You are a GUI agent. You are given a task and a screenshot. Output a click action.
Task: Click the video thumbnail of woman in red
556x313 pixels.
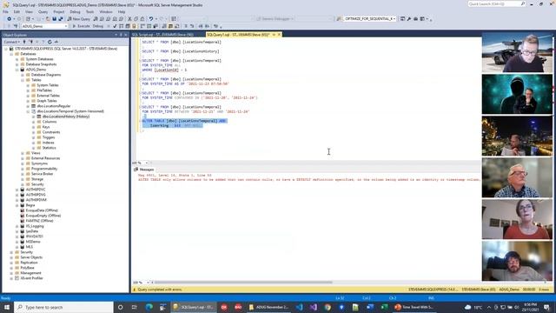517,219
